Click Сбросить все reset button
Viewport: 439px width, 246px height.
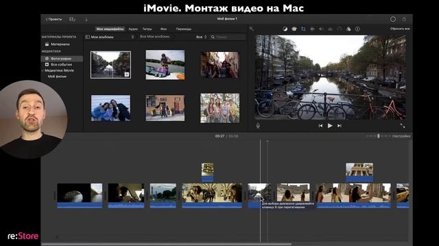(400, 29)
